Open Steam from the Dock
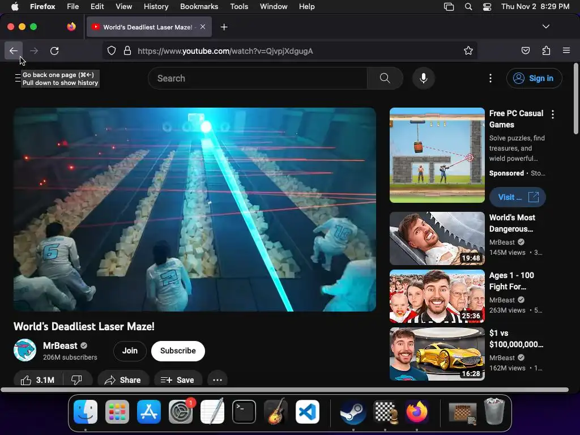This screenshot has width=580, height=435. [x=353, y=412]
